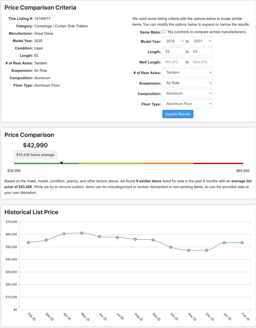The width and height of the screenshot is (256, 328).
Task: Click the orange segment of price bar
Action: (169, 163)
